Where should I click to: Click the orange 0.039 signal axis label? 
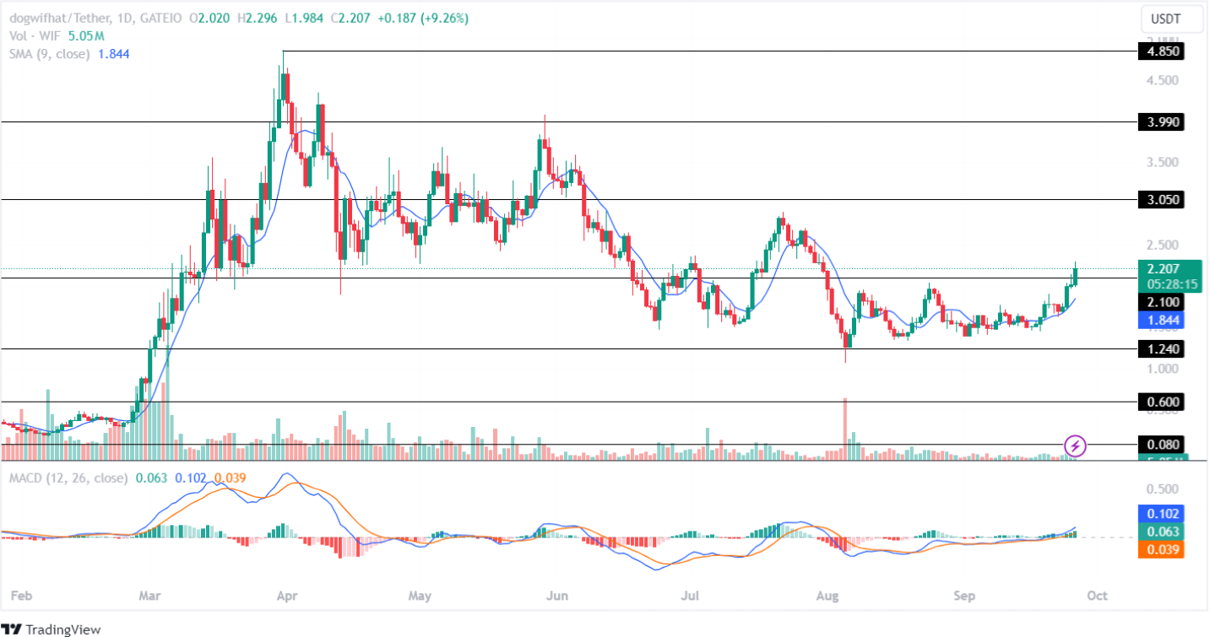[1161, 549]
